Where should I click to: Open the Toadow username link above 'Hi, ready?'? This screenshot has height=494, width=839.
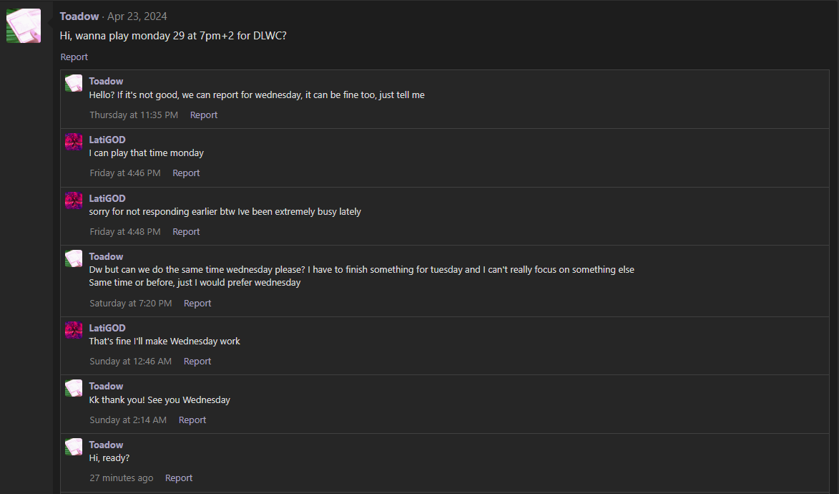click(106, 445)
